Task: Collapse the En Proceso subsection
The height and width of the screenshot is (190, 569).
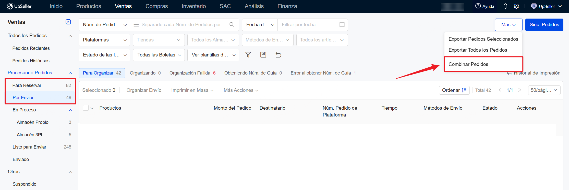Action: point(71,110)
